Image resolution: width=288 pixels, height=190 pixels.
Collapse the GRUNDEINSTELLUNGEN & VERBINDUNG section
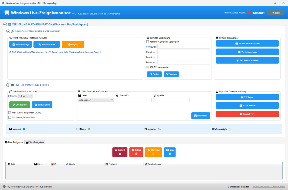click(x=8, y=31)
